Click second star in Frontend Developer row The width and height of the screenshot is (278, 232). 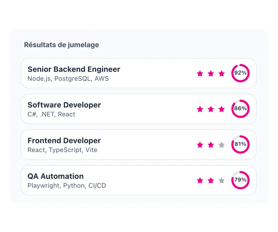coord(211,145)
